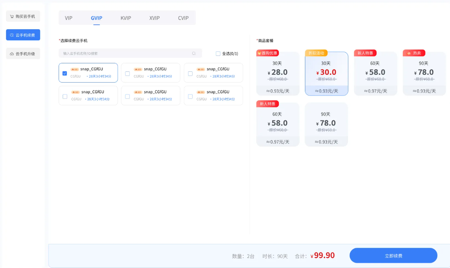This screenshot has height=268, width=450.
Task: Switch to the CVIP tab
Action: pos(183,18)
